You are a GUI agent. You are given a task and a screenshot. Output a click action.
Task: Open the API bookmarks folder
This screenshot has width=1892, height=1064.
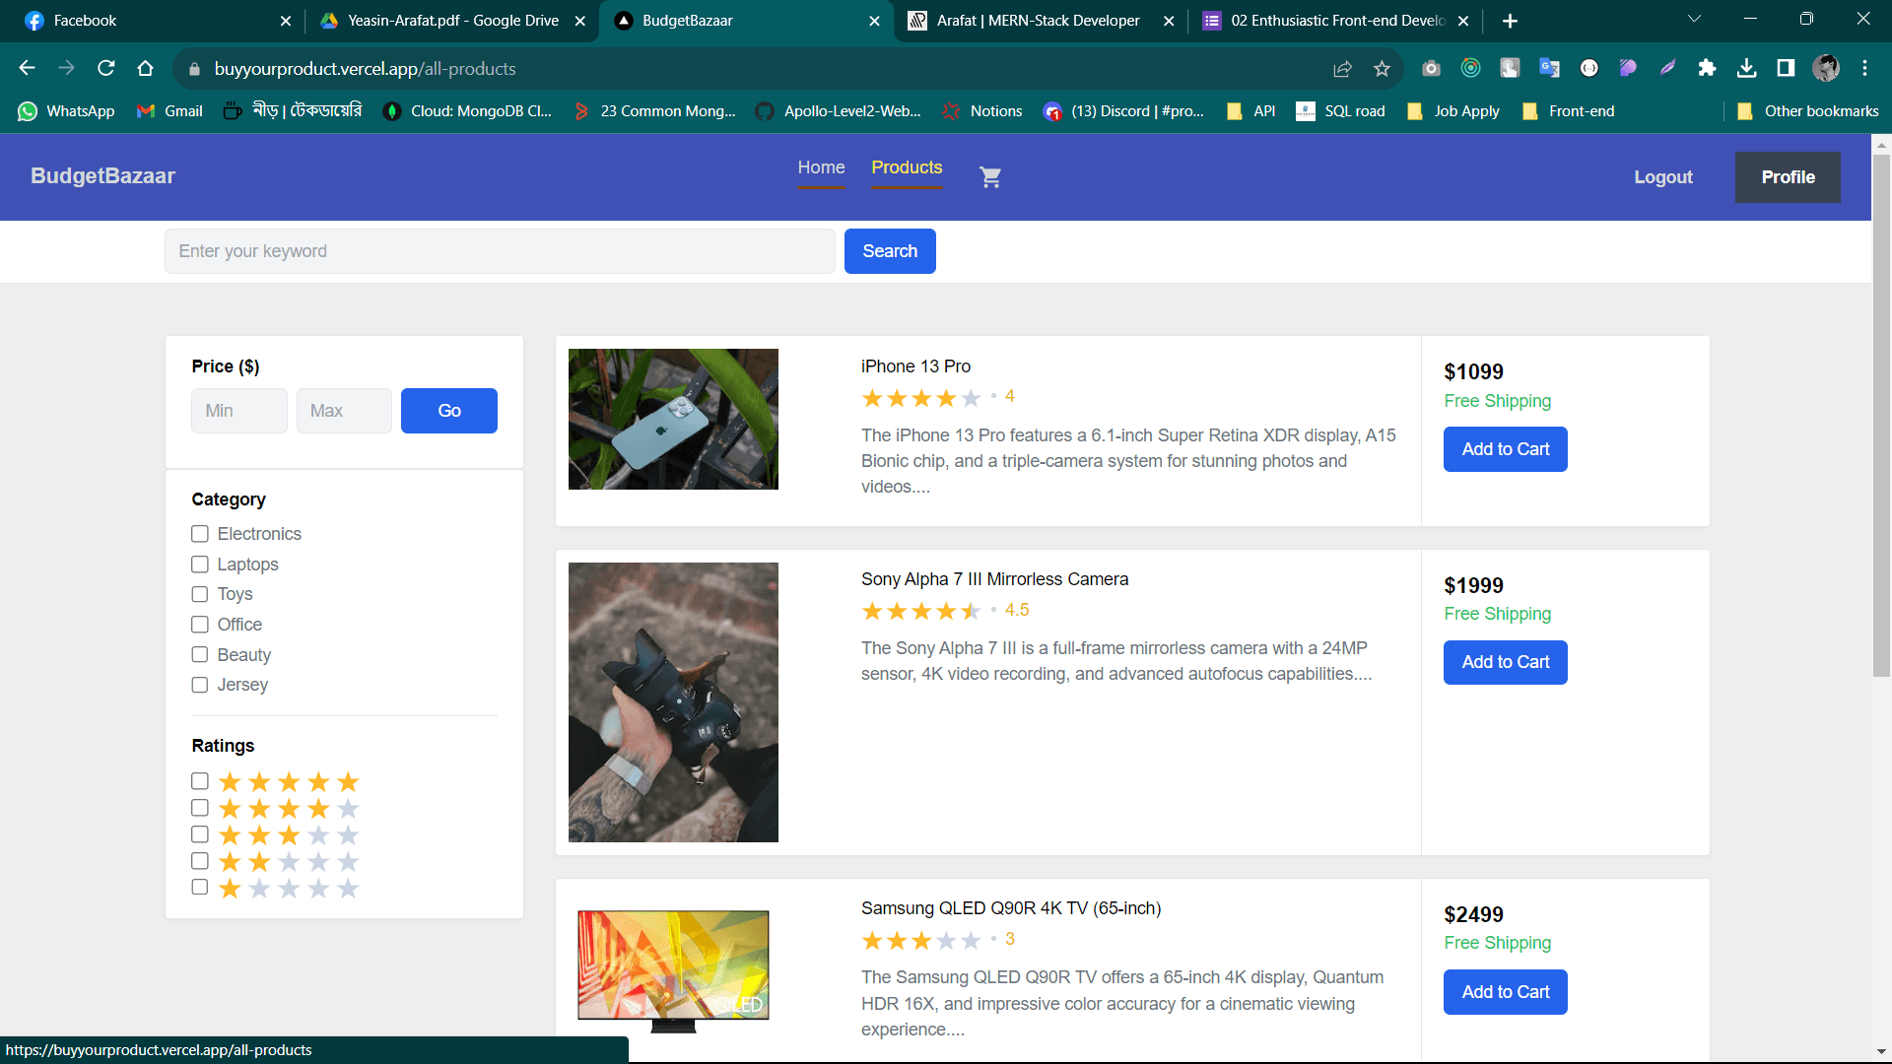(x=1250, y=111)
